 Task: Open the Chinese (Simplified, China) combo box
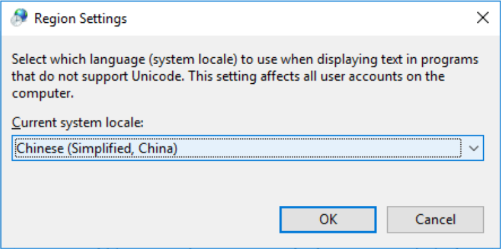pos(247,148)
